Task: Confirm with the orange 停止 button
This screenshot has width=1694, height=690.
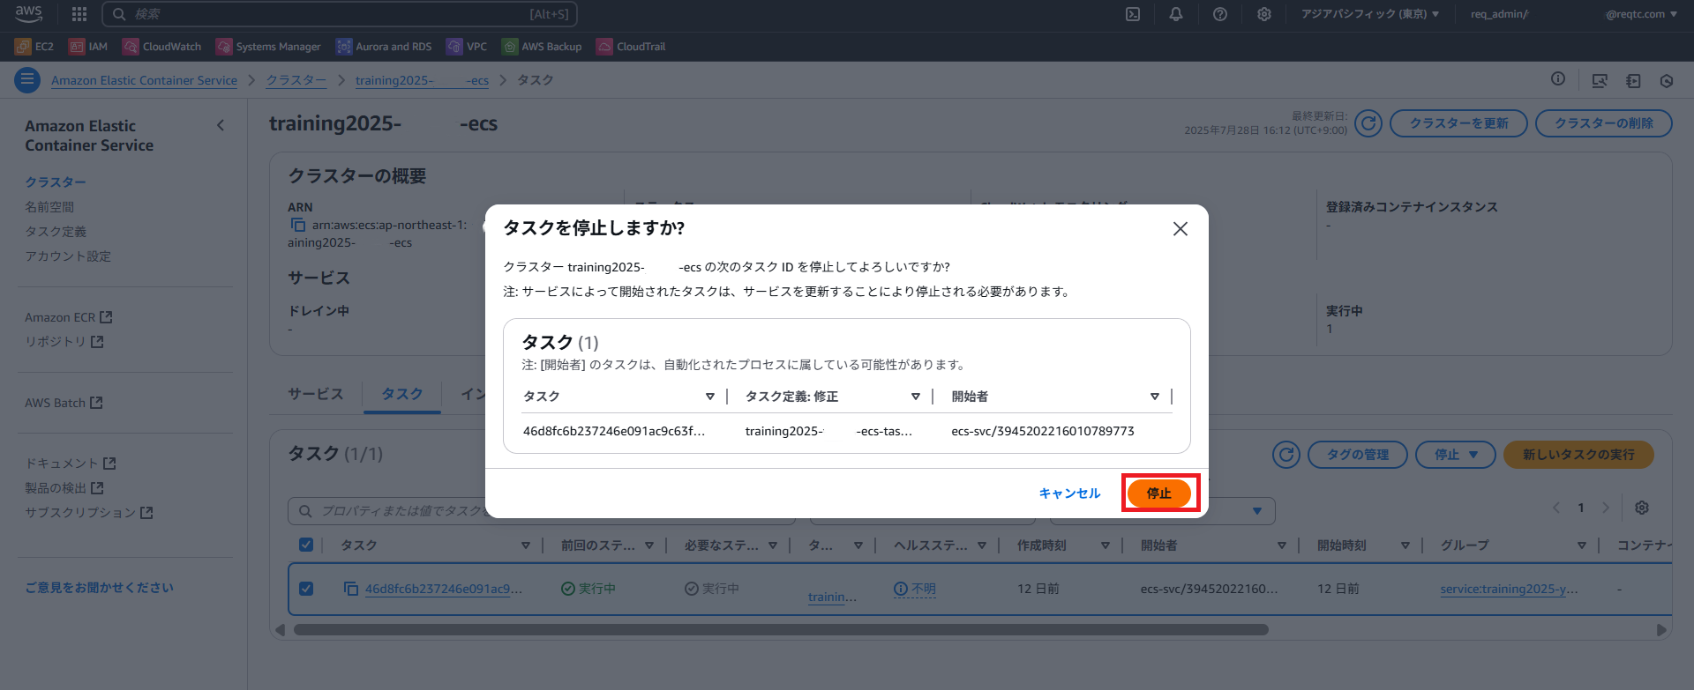Action: 1159,493
